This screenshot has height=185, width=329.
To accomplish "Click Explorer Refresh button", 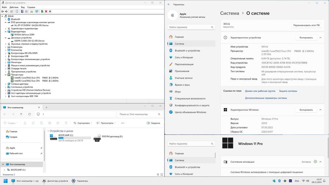I will 29,114.
